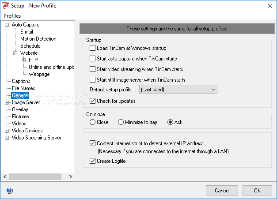
Task: Select Motion Detection in the tree
Action: click(38, 39)
